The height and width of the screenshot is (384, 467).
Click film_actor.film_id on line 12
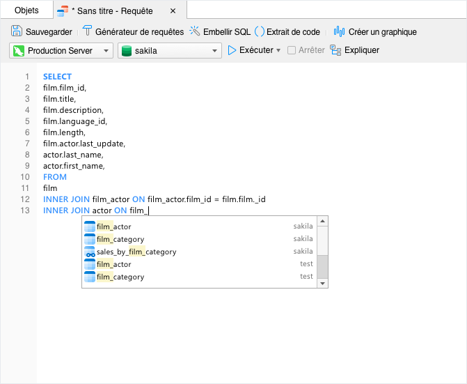pos(180,199)
